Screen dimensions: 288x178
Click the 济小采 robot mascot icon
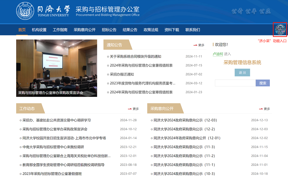280,30
